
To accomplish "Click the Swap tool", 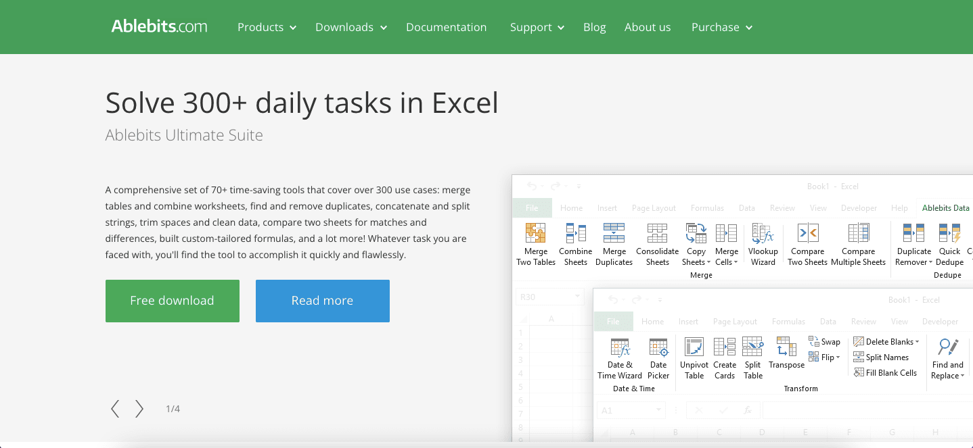I will pos(824,342).
